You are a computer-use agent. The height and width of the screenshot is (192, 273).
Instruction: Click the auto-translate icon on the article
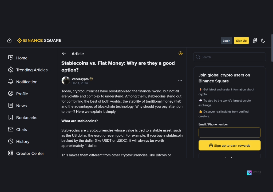pyautogui.click(x=180, y=53)
